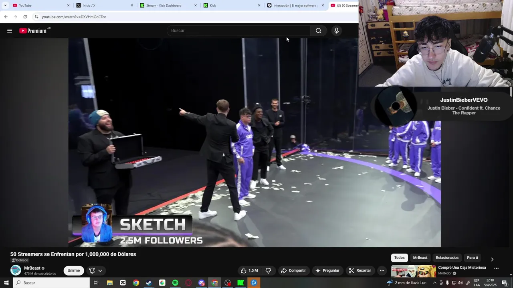The width and height of the screenshot is (513, 288).
Task: Click the Mortedor channel name
Action: coord(445,274)
